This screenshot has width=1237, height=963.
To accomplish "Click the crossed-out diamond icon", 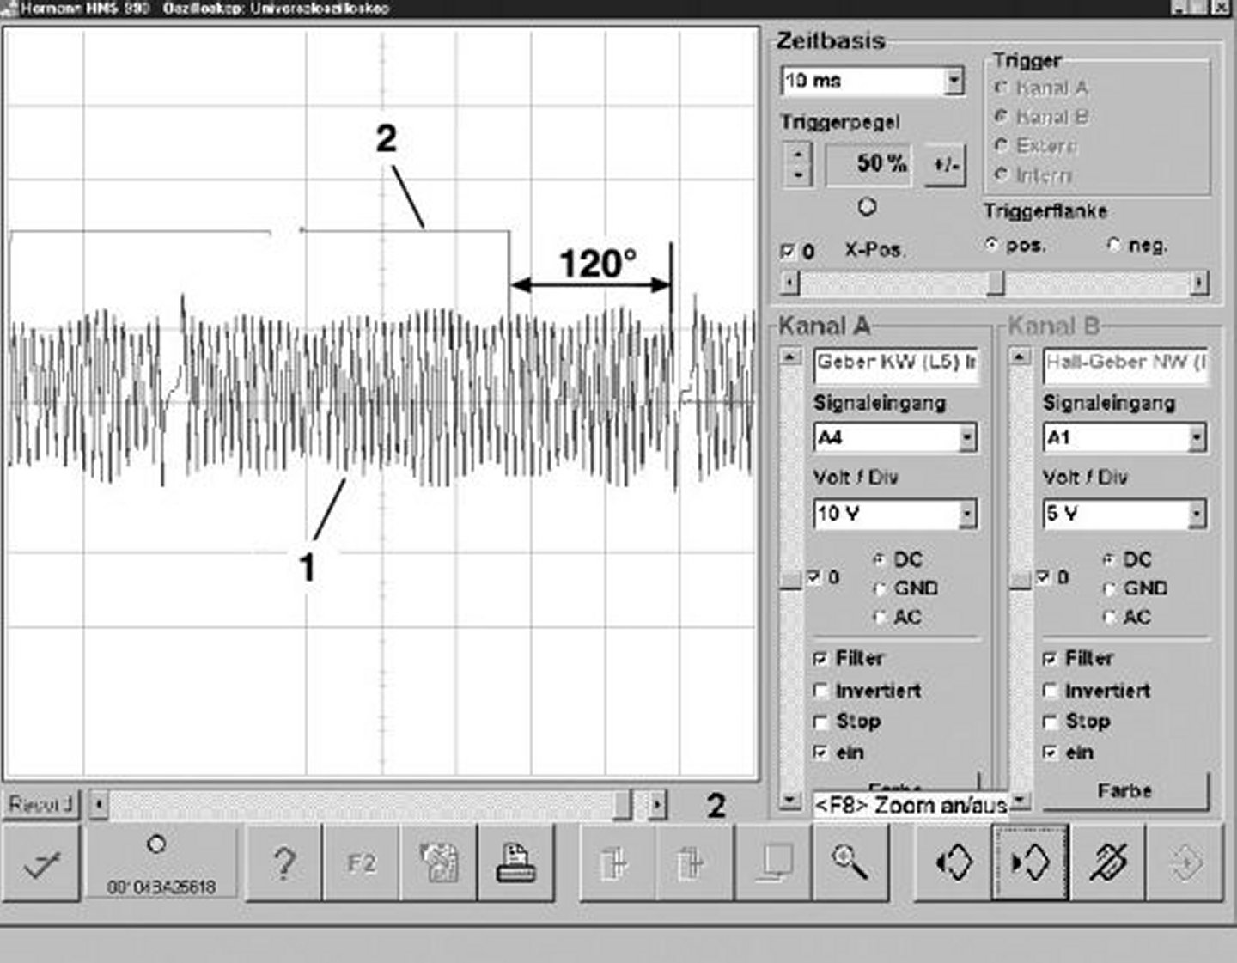I will coord(1107,863).
